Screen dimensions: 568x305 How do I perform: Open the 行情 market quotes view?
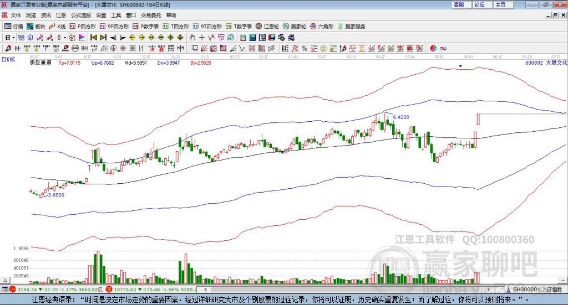pos(13,27)
